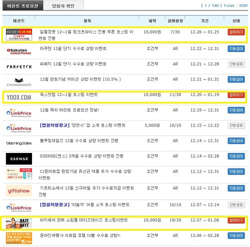Open the DAZE DAYZ banner thumbnail
This screenshot has width=250, height=247.
(19, 223)
